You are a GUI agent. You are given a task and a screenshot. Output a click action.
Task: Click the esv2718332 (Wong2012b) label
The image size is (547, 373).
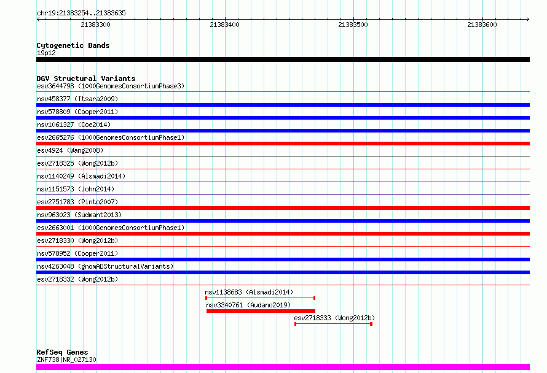[77, 279]
